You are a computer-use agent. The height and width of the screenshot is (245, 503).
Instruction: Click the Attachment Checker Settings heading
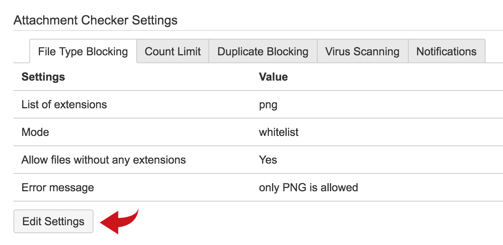click(x=95, y=20)
